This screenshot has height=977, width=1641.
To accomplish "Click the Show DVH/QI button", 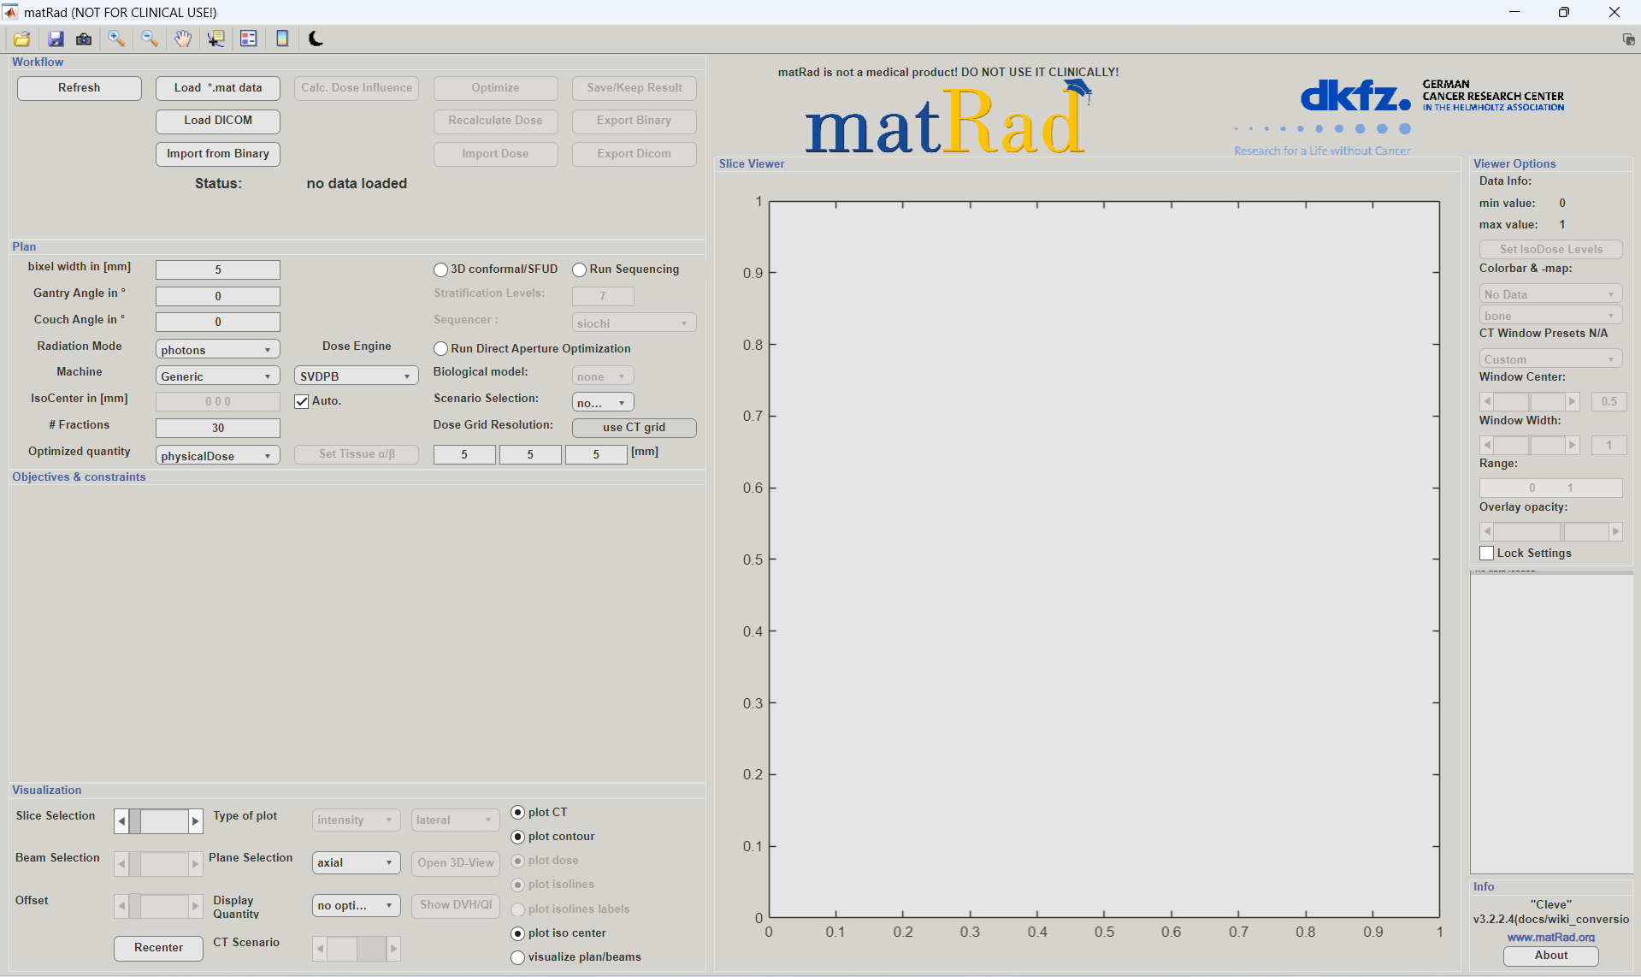I will point(456,905).
